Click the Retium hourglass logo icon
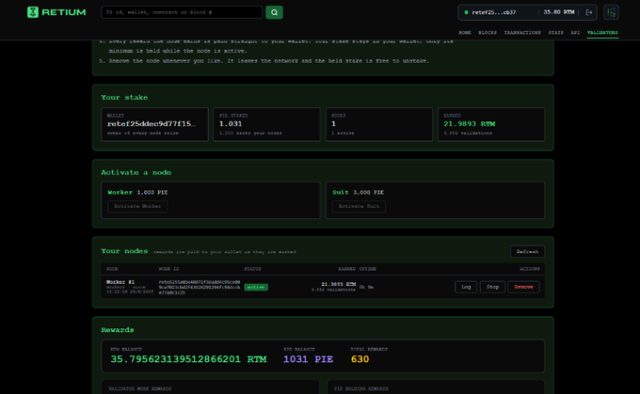 (x=33, y=12)
